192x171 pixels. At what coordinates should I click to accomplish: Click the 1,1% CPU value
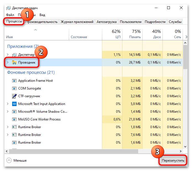coord(117,55)
